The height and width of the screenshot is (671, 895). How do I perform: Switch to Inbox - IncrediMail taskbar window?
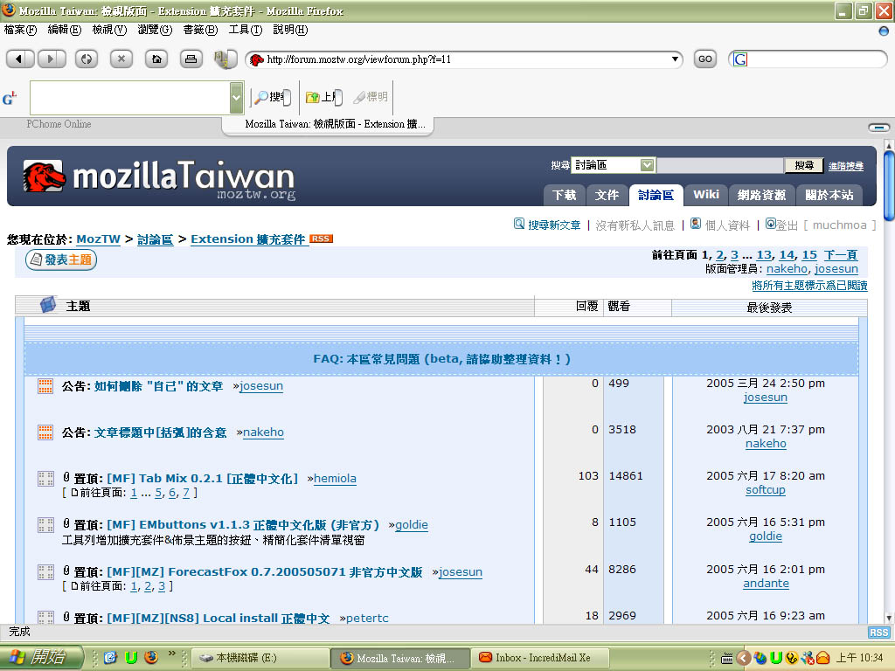pyautogui.click(x=533, y=658)
